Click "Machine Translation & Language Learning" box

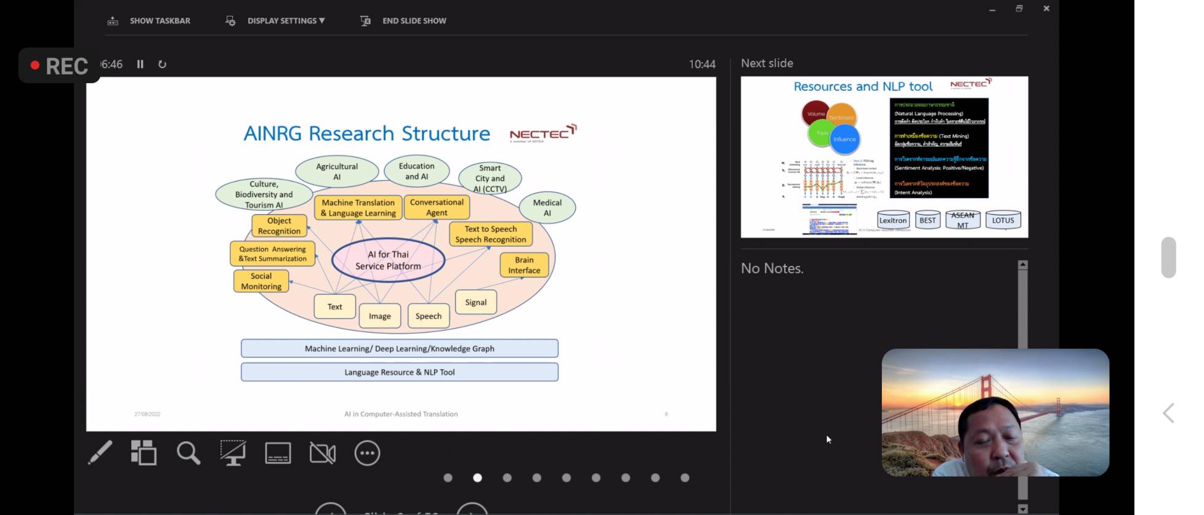(x=358, y=208)
